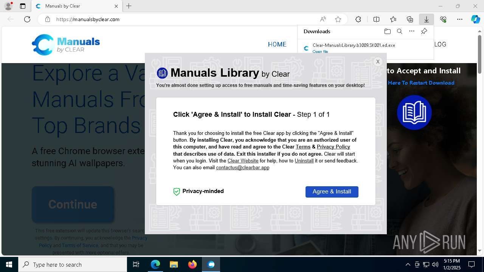484x272 pixels.
Task: Open the Extensions puzzle icon
Action: pos(358,19)
